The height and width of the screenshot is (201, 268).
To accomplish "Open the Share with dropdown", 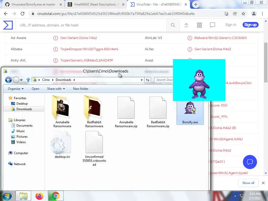I will [x=56, y=89].
